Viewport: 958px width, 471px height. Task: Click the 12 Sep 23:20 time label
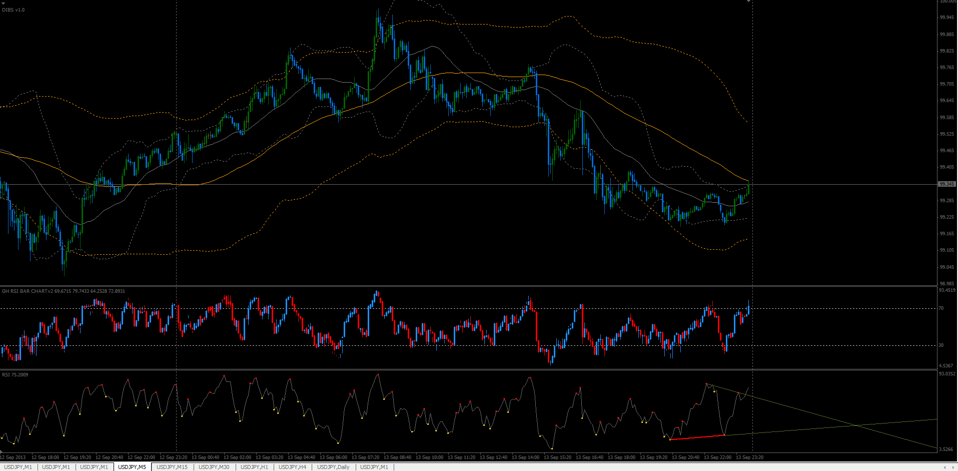173,457
